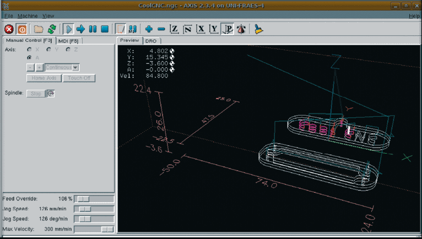Select the A axis radio button
This screenshot has height=239, width=422.
click(30, 57)
